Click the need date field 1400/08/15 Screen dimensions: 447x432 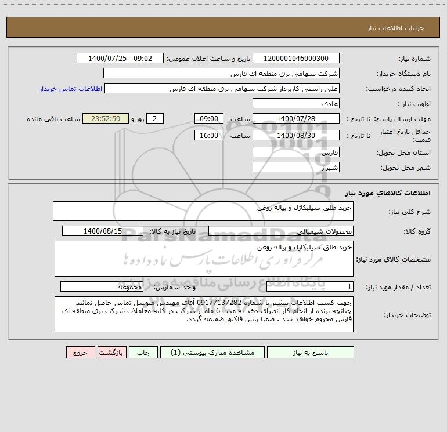click(103, 231)
